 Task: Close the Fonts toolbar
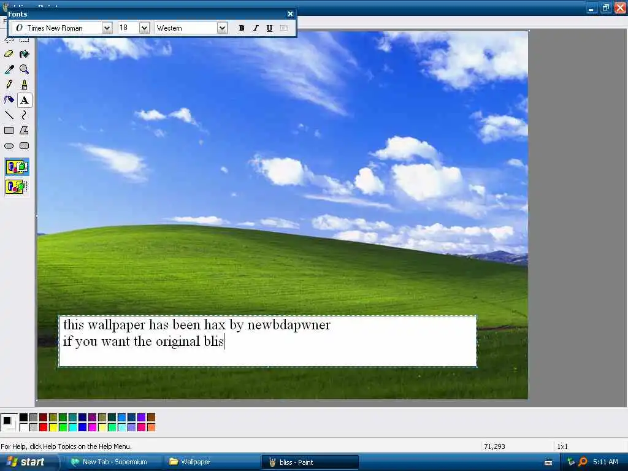(290, 14)
